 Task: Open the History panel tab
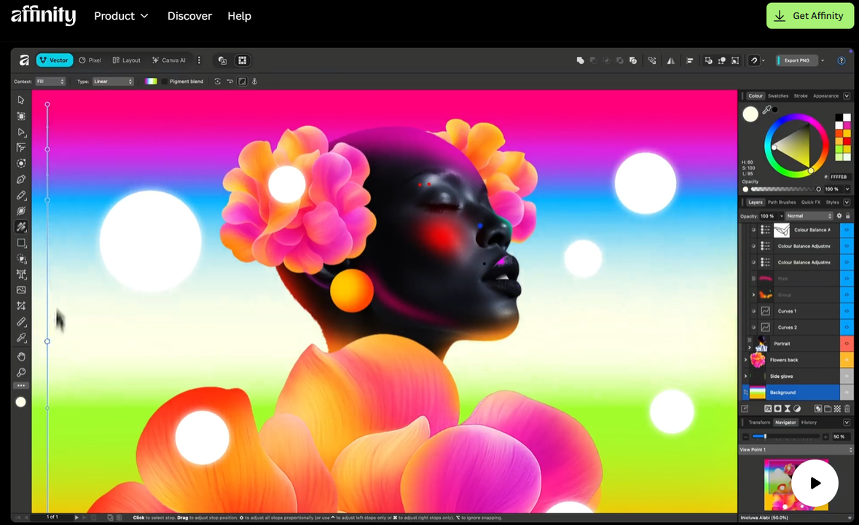pos(809,422)
